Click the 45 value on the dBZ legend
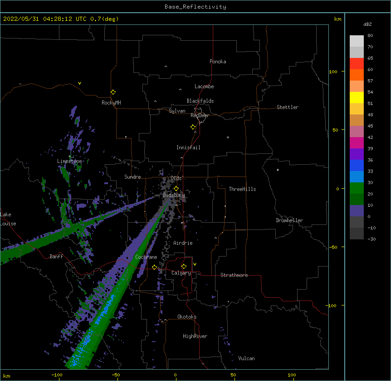The image size is (391, 381). tap(370, 126)
